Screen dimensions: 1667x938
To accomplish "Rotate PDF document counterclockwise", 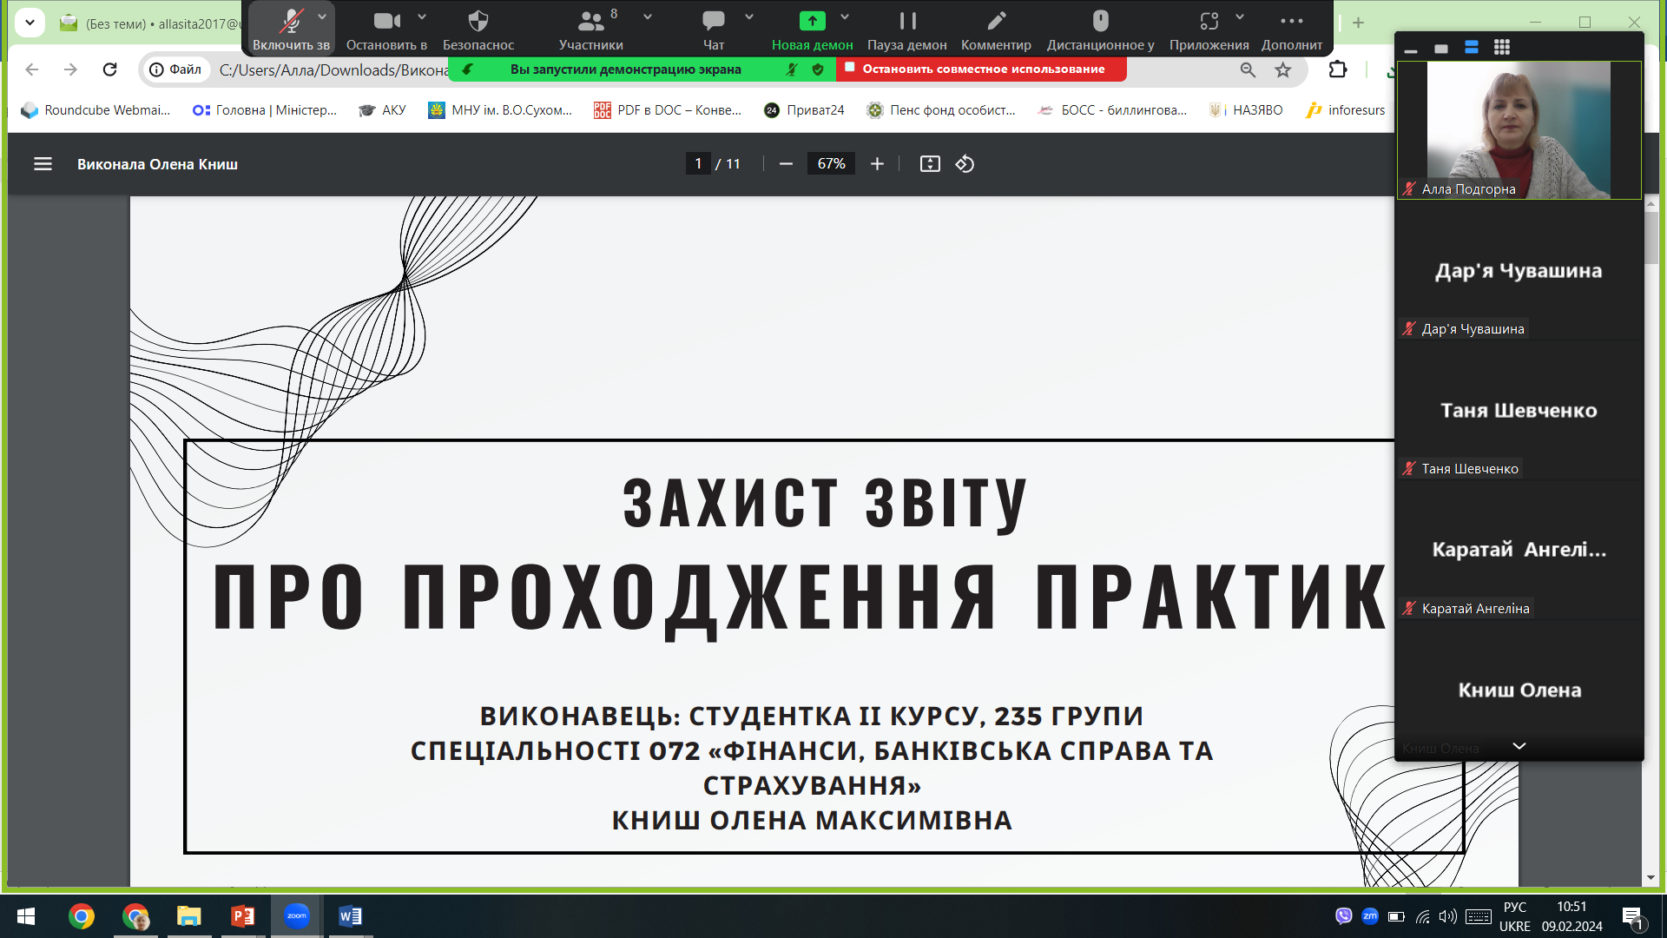I will pos(965,164).
